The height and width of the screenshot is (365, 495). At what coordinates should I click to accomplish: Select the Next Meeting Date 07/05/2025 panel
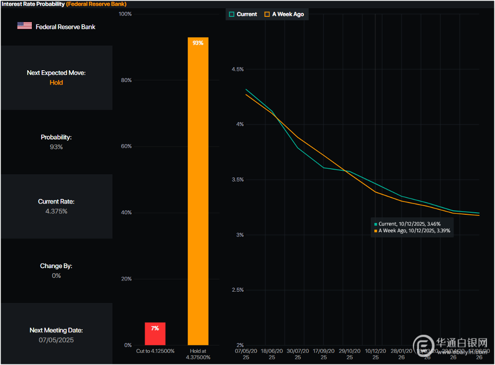[56, 335]
